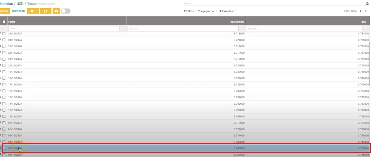
Task: Toggle the switch beside the cloud button
Action: tap(66, 11)
